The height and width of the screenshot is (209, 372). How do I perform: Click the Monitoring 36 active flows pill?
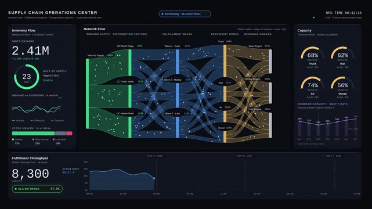185,14
